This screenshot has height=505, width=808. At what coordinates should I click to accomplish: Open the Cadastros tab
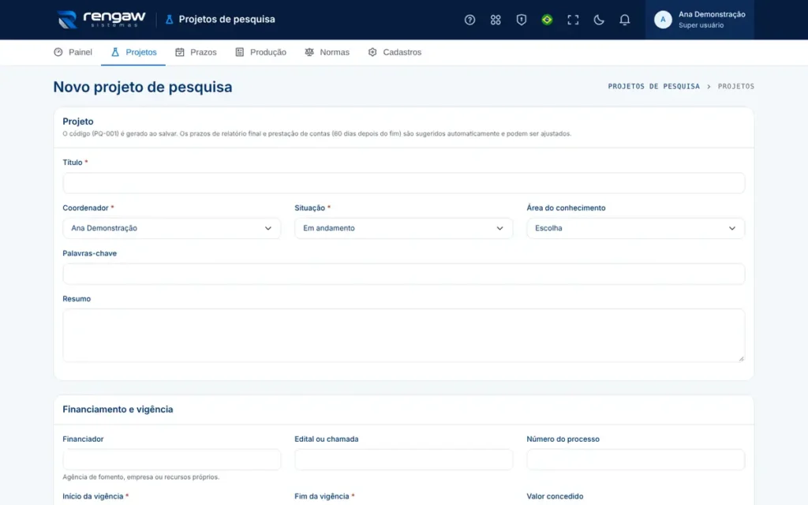pyautogui.click(x=395, y=52)
